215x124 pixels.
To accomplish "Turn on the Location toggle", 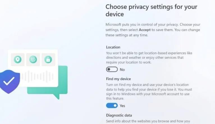I will click(112, 69).
